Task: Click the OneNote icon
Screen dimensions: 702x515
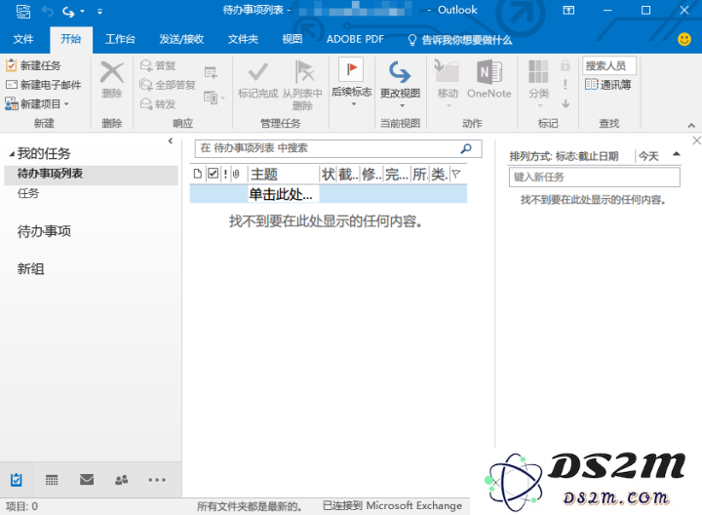Action: pyautogui.click(x=488, y=71)
